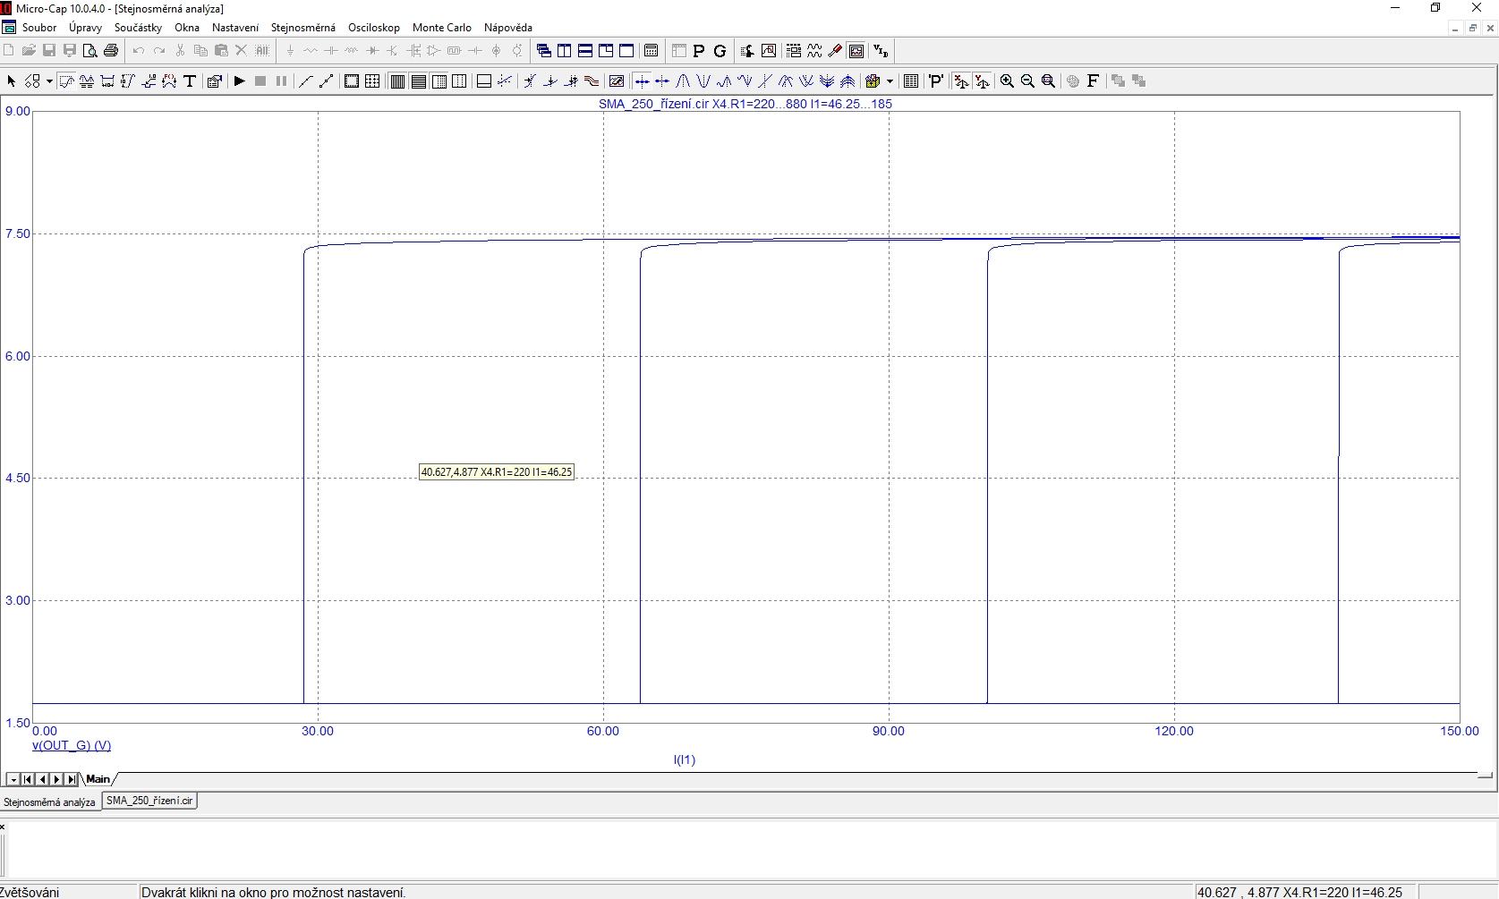Open the page list dropdown beside Main tab
Screen dimensions: 1499x899
[x=13, y=780]
